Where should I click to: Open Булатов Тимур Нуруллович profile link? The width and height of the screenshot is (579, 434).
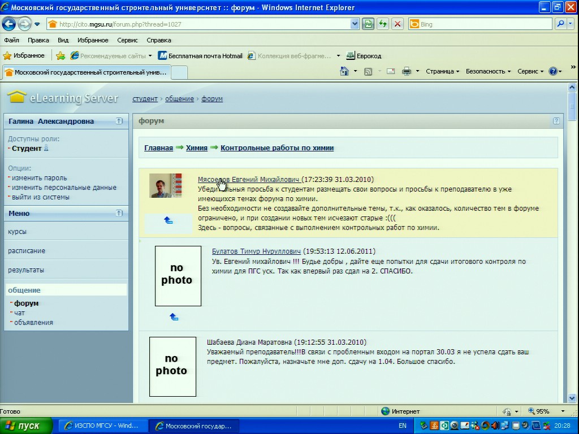pos(256,251)
